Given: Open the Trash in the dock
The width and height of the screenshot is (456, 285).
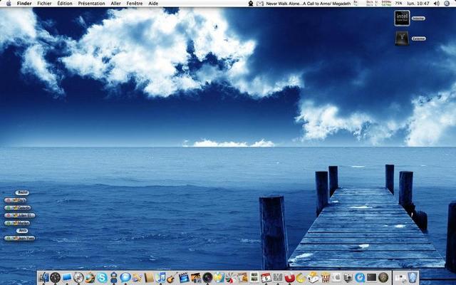Looking at the screenshot, I should [x=413, y=277].
